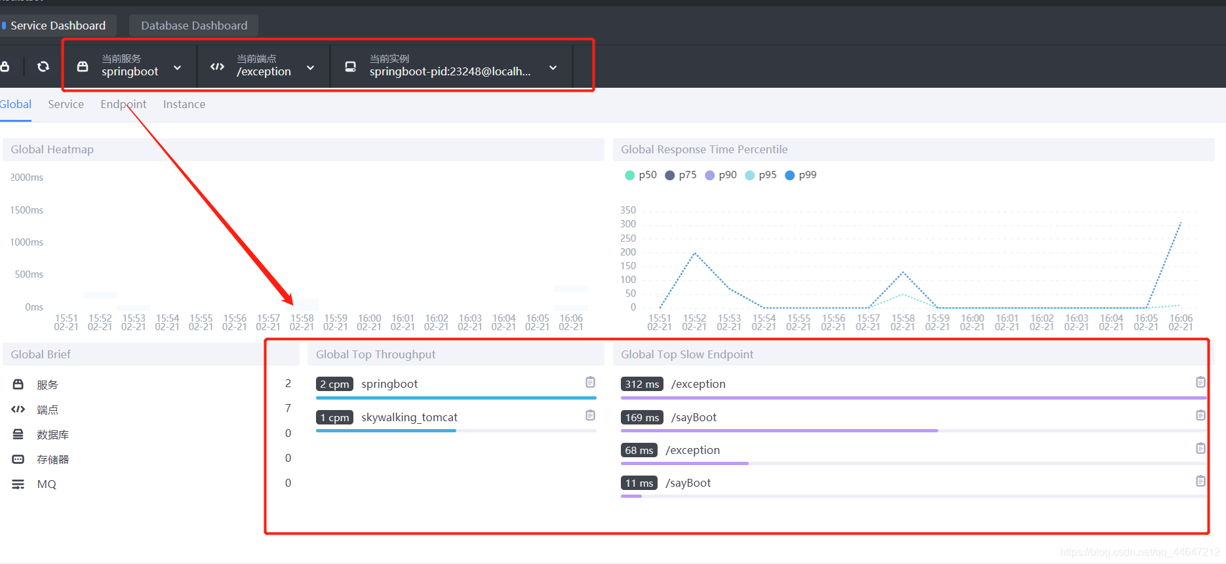Click the endpoint code icon in selector
The image size is (1226, 564).
tap(217, 66)
